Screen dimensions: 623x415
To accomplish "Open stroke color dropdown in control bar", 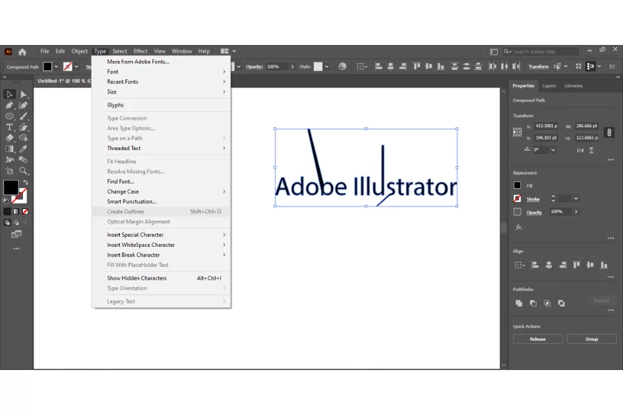I will click(x=76, y=66).
